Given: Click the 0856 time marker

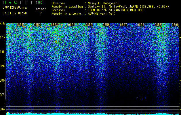Looking at the screenshot, I should 106,25.
